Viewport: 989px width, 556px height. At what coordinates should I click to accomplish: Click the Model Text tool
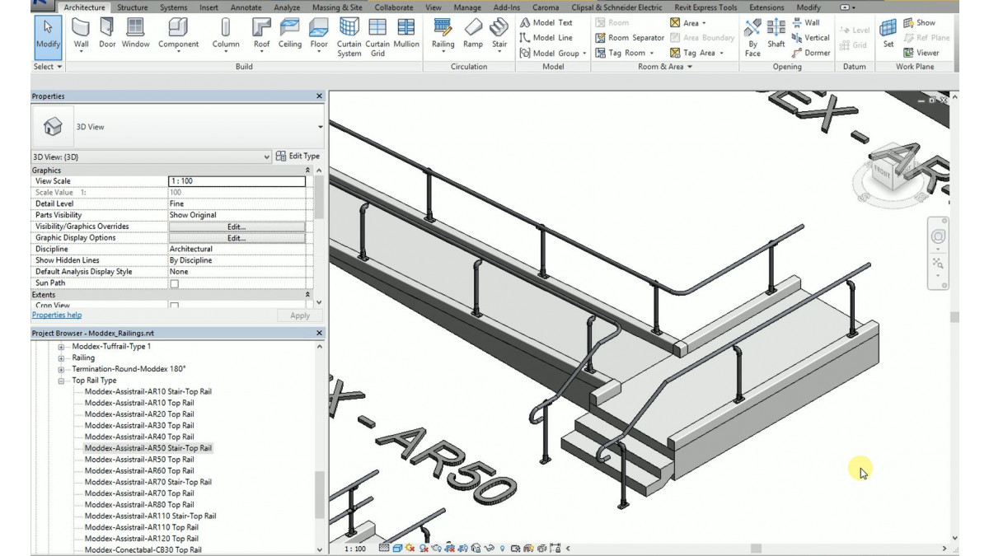coord(546,23)
